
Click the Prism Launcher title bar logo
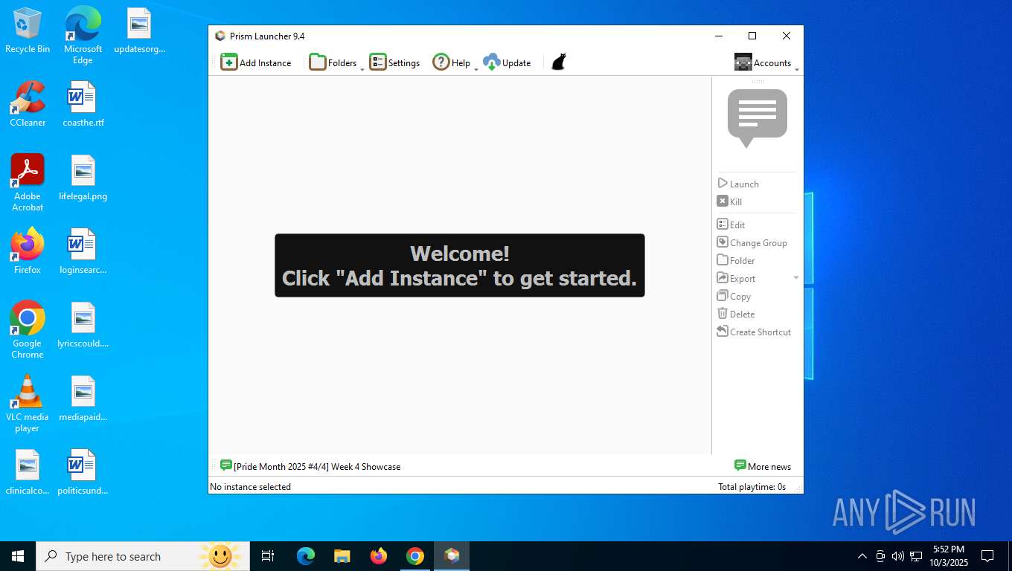(220, 36)
